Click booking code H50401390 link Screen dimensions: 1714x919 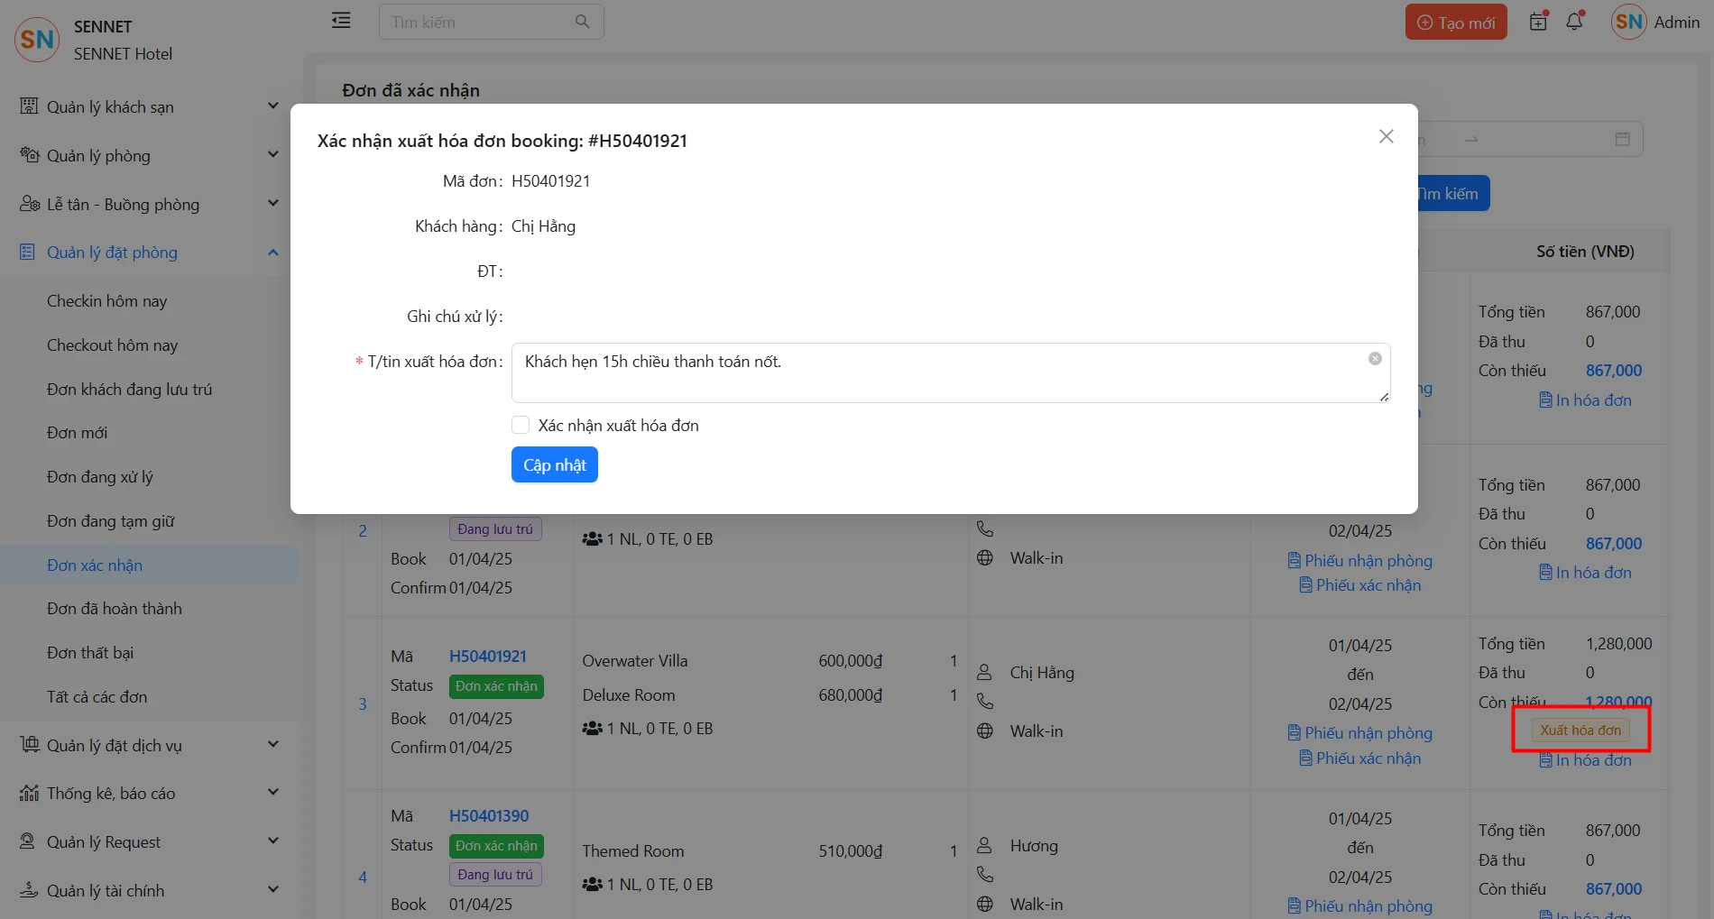point(489,816)
